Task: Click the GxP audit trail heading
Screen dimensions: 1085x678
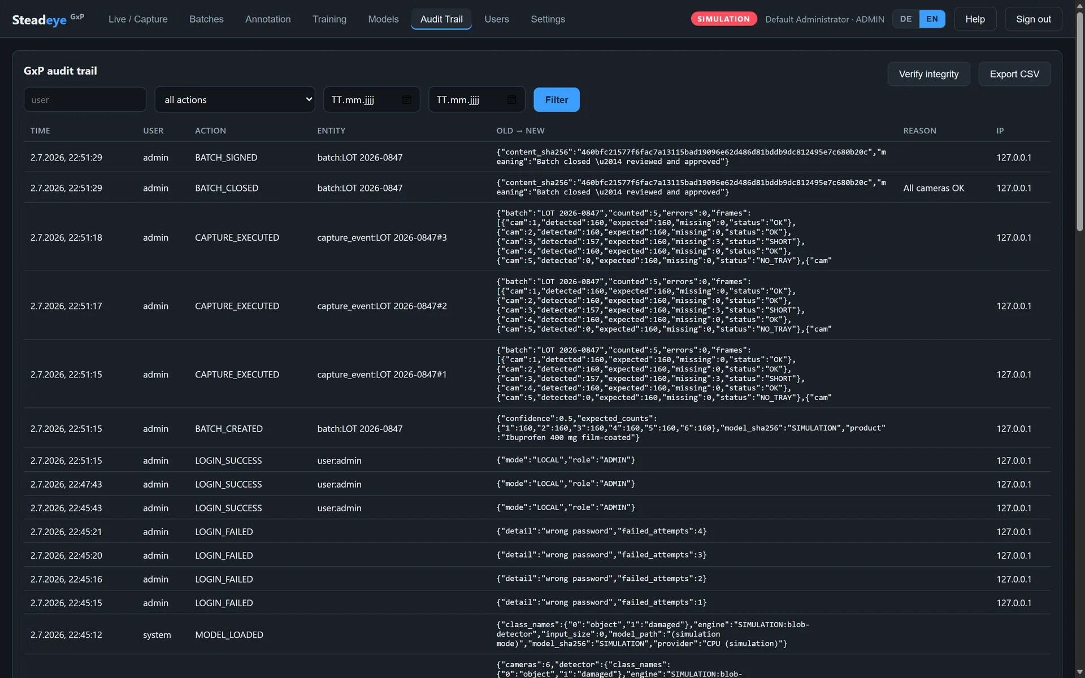Action: pos(60,71)
